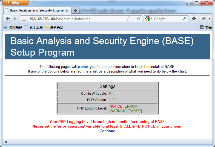Open the Firefox home page icon
The height and width of the screenshot is (147, 215).
(194, 19)
